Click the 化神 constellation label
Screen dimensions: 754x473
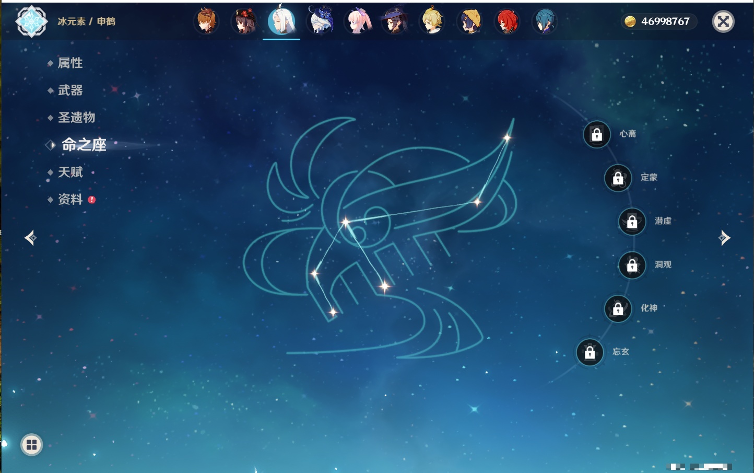coord(649,308)
